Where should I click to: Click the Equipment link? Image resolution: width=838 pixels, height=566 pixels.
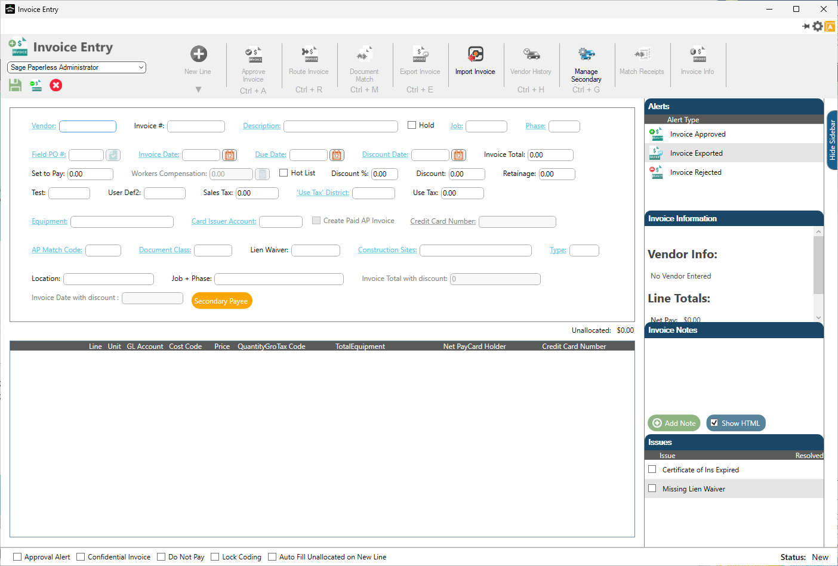click(50, 221)
